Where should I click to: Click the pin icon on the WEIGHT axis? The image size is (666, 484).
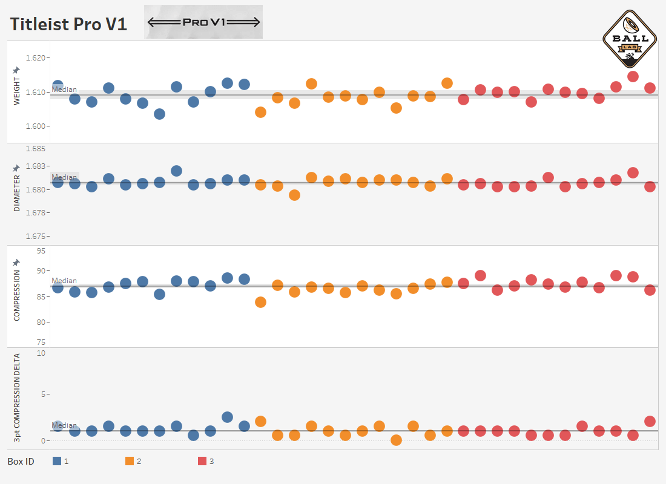(16, 71)
